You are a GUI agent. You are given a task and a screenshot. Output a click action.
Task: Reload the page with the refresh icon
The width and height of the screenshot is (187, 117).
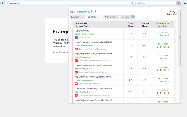click(x=132, y=3)
